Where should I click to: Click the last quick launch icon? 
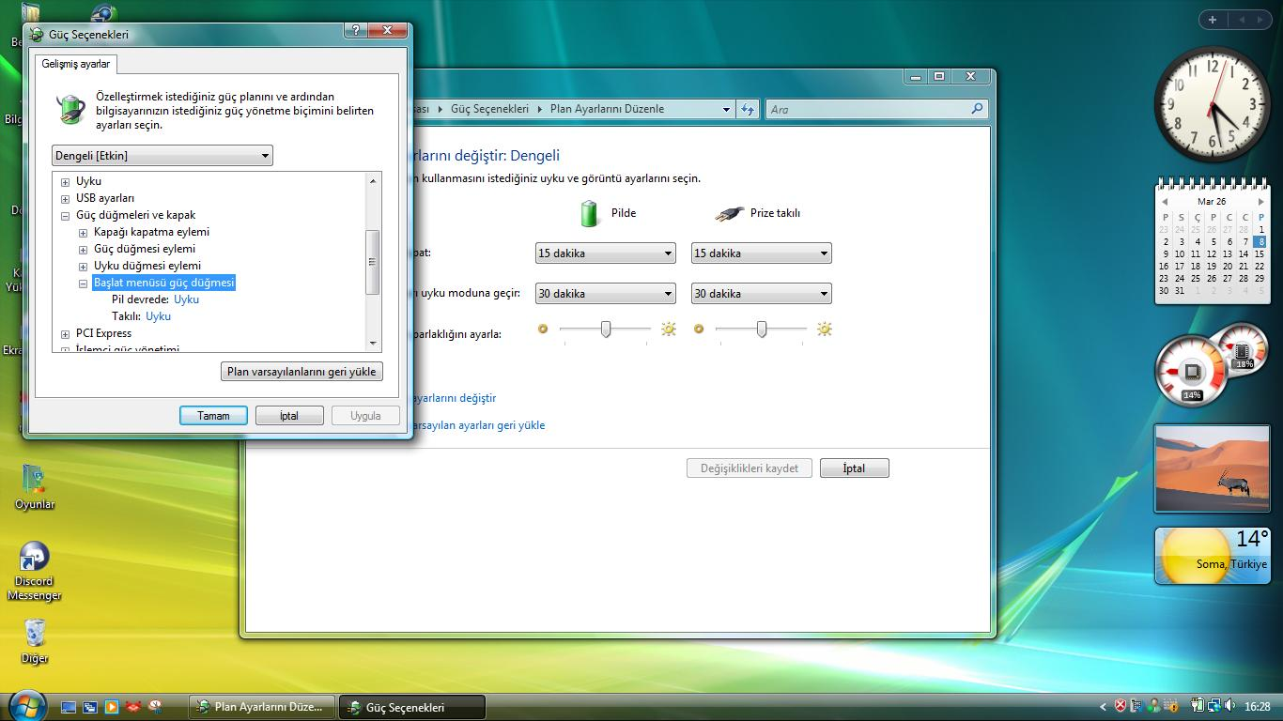click(x=155, y=707)
